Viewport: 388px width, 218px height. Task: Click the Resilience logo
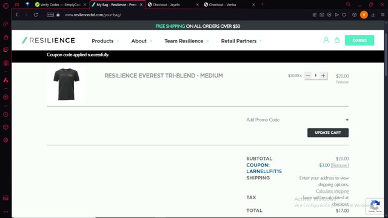click(48, 41)
